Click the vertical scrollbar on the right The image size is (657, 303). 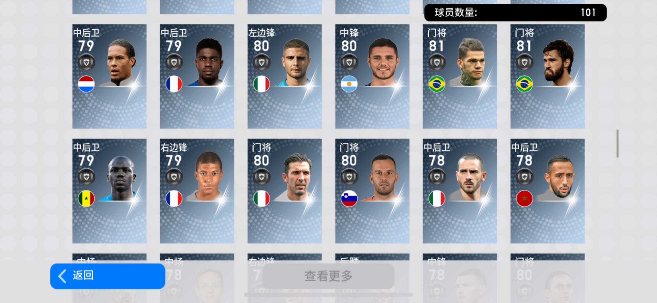click(618, 143)
